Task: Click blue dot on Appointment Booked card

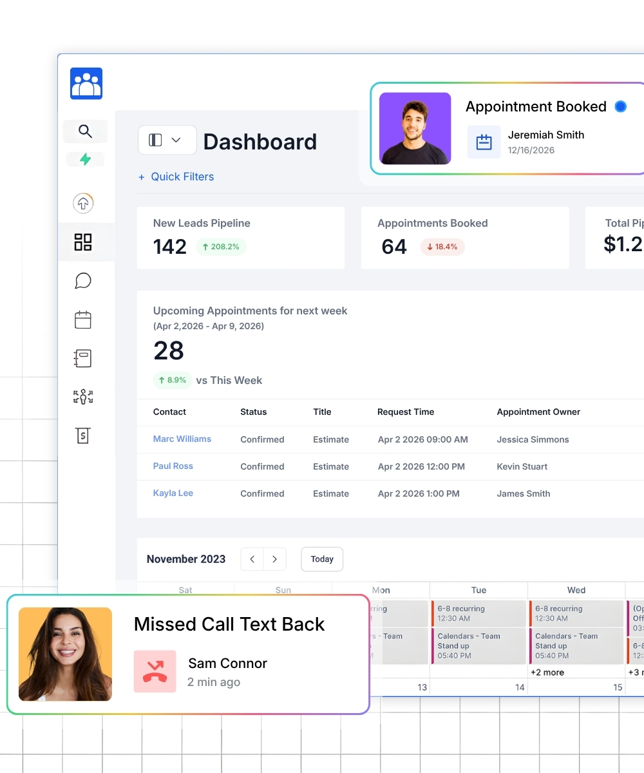Action: point(620,106)
